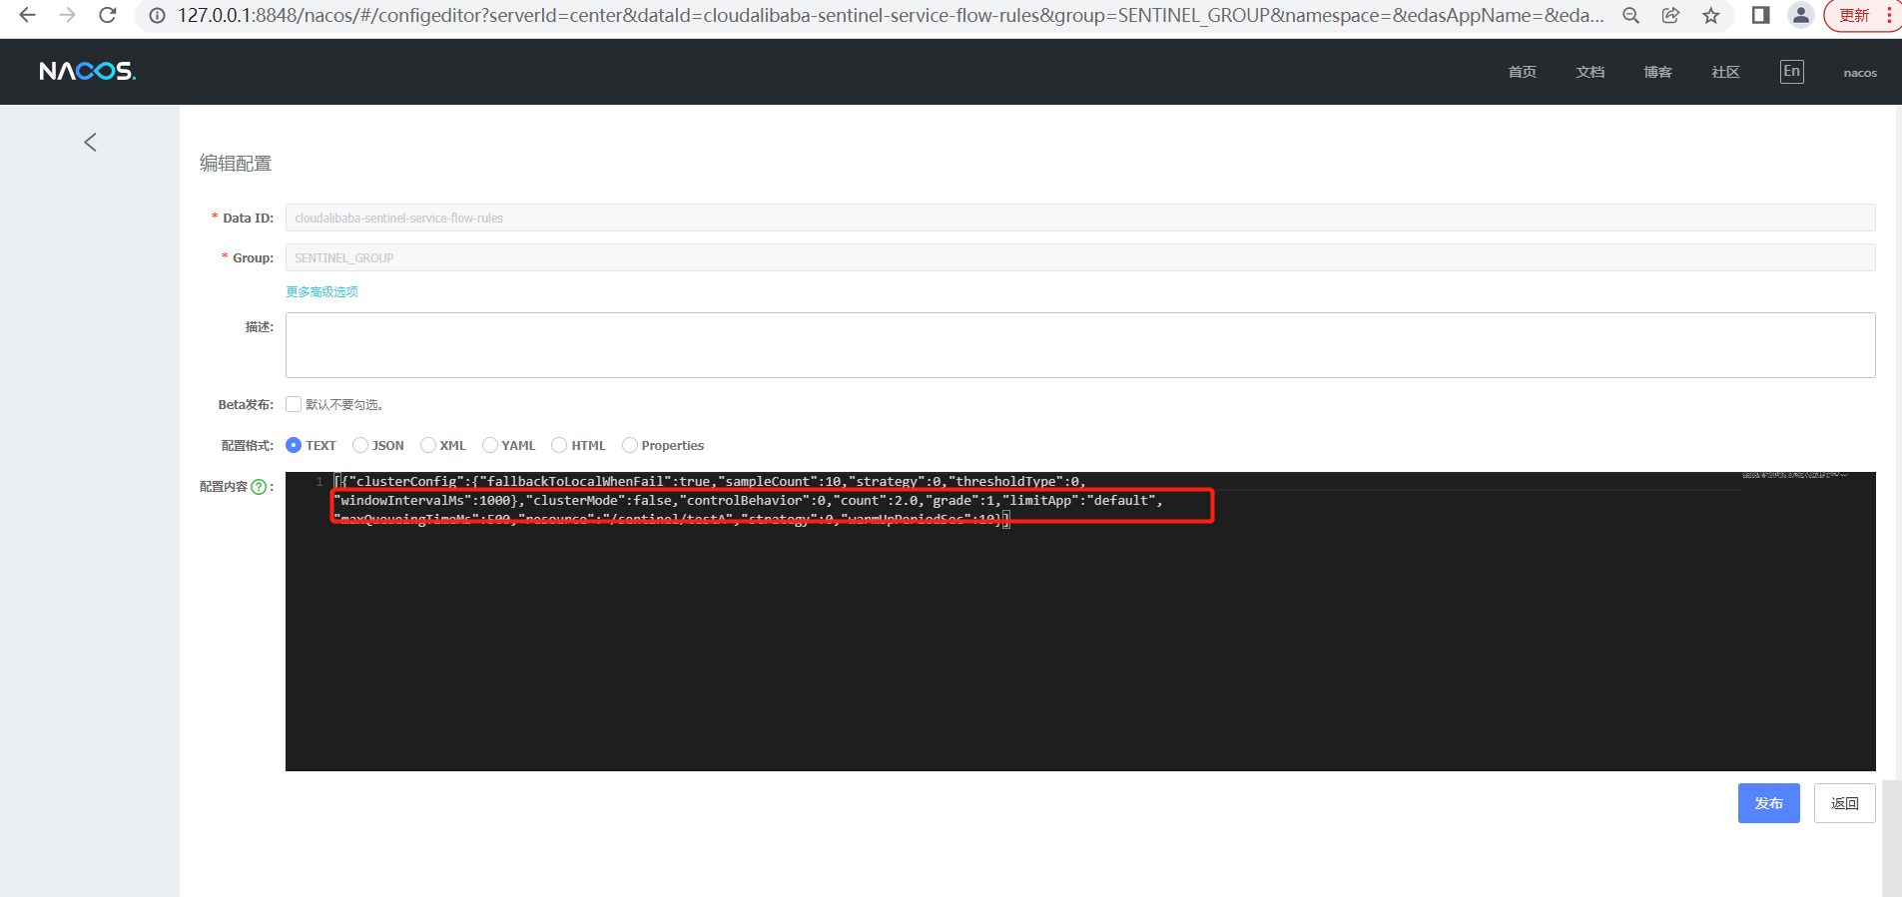Click the browser forward arrow

pyautogui.click(x=67, y=15)
